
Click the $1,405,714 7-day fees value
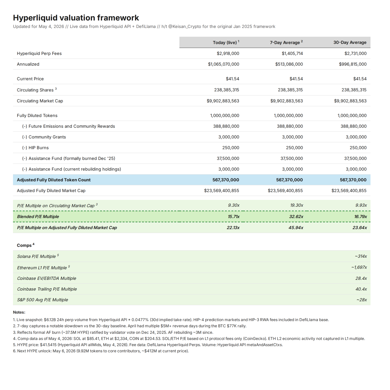coord(292,53)
